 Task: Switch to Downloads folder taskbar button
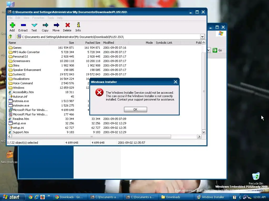coord(176,197)
